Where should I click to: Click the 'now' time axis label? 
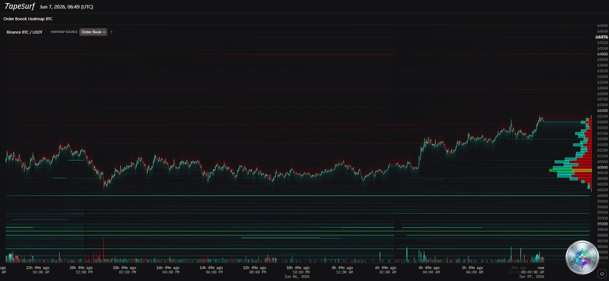click(541, 268)
